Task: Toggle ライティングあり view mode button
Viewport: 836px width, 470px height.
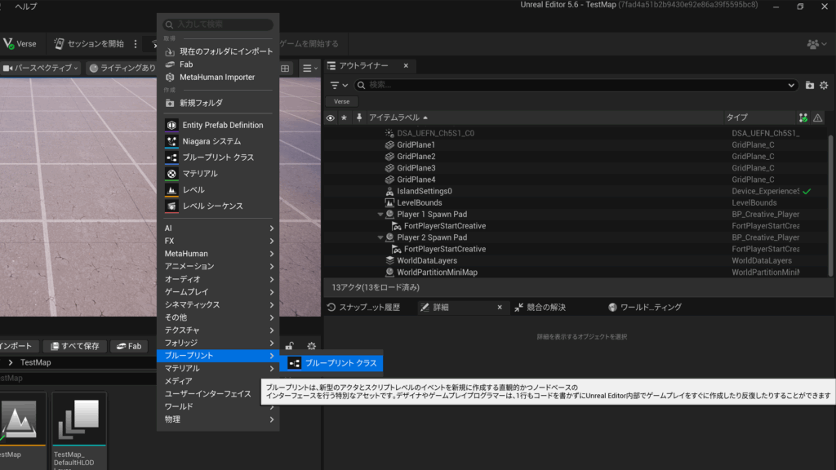Action: pos(122,69)
